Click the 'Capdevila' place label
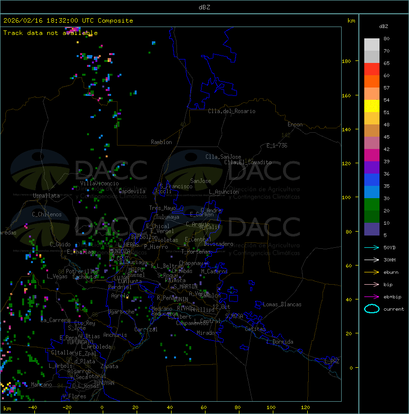The height and width of the screenshot is (414, 409). [132, 191]
